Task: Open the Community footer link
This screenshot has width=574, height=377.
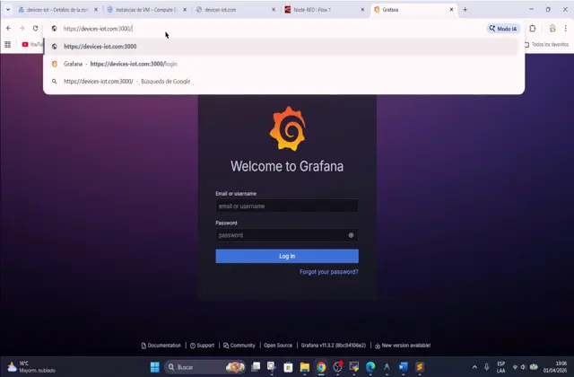Action: click(x=239, y=345)
